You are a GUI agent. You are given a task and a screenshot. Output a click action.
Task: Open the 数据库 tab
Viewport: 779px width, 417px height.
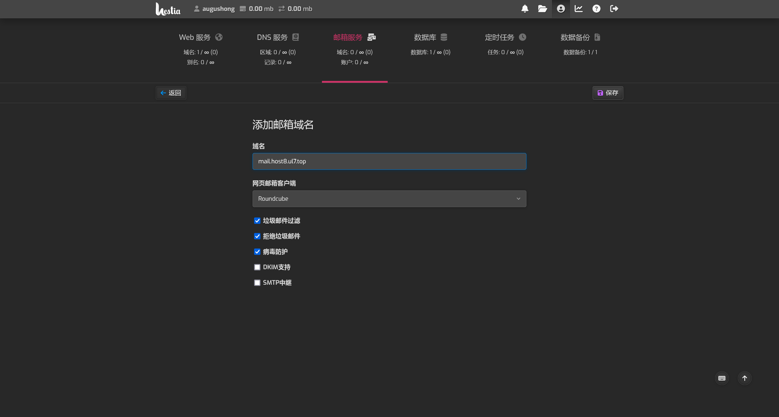[x=430, y=37]
